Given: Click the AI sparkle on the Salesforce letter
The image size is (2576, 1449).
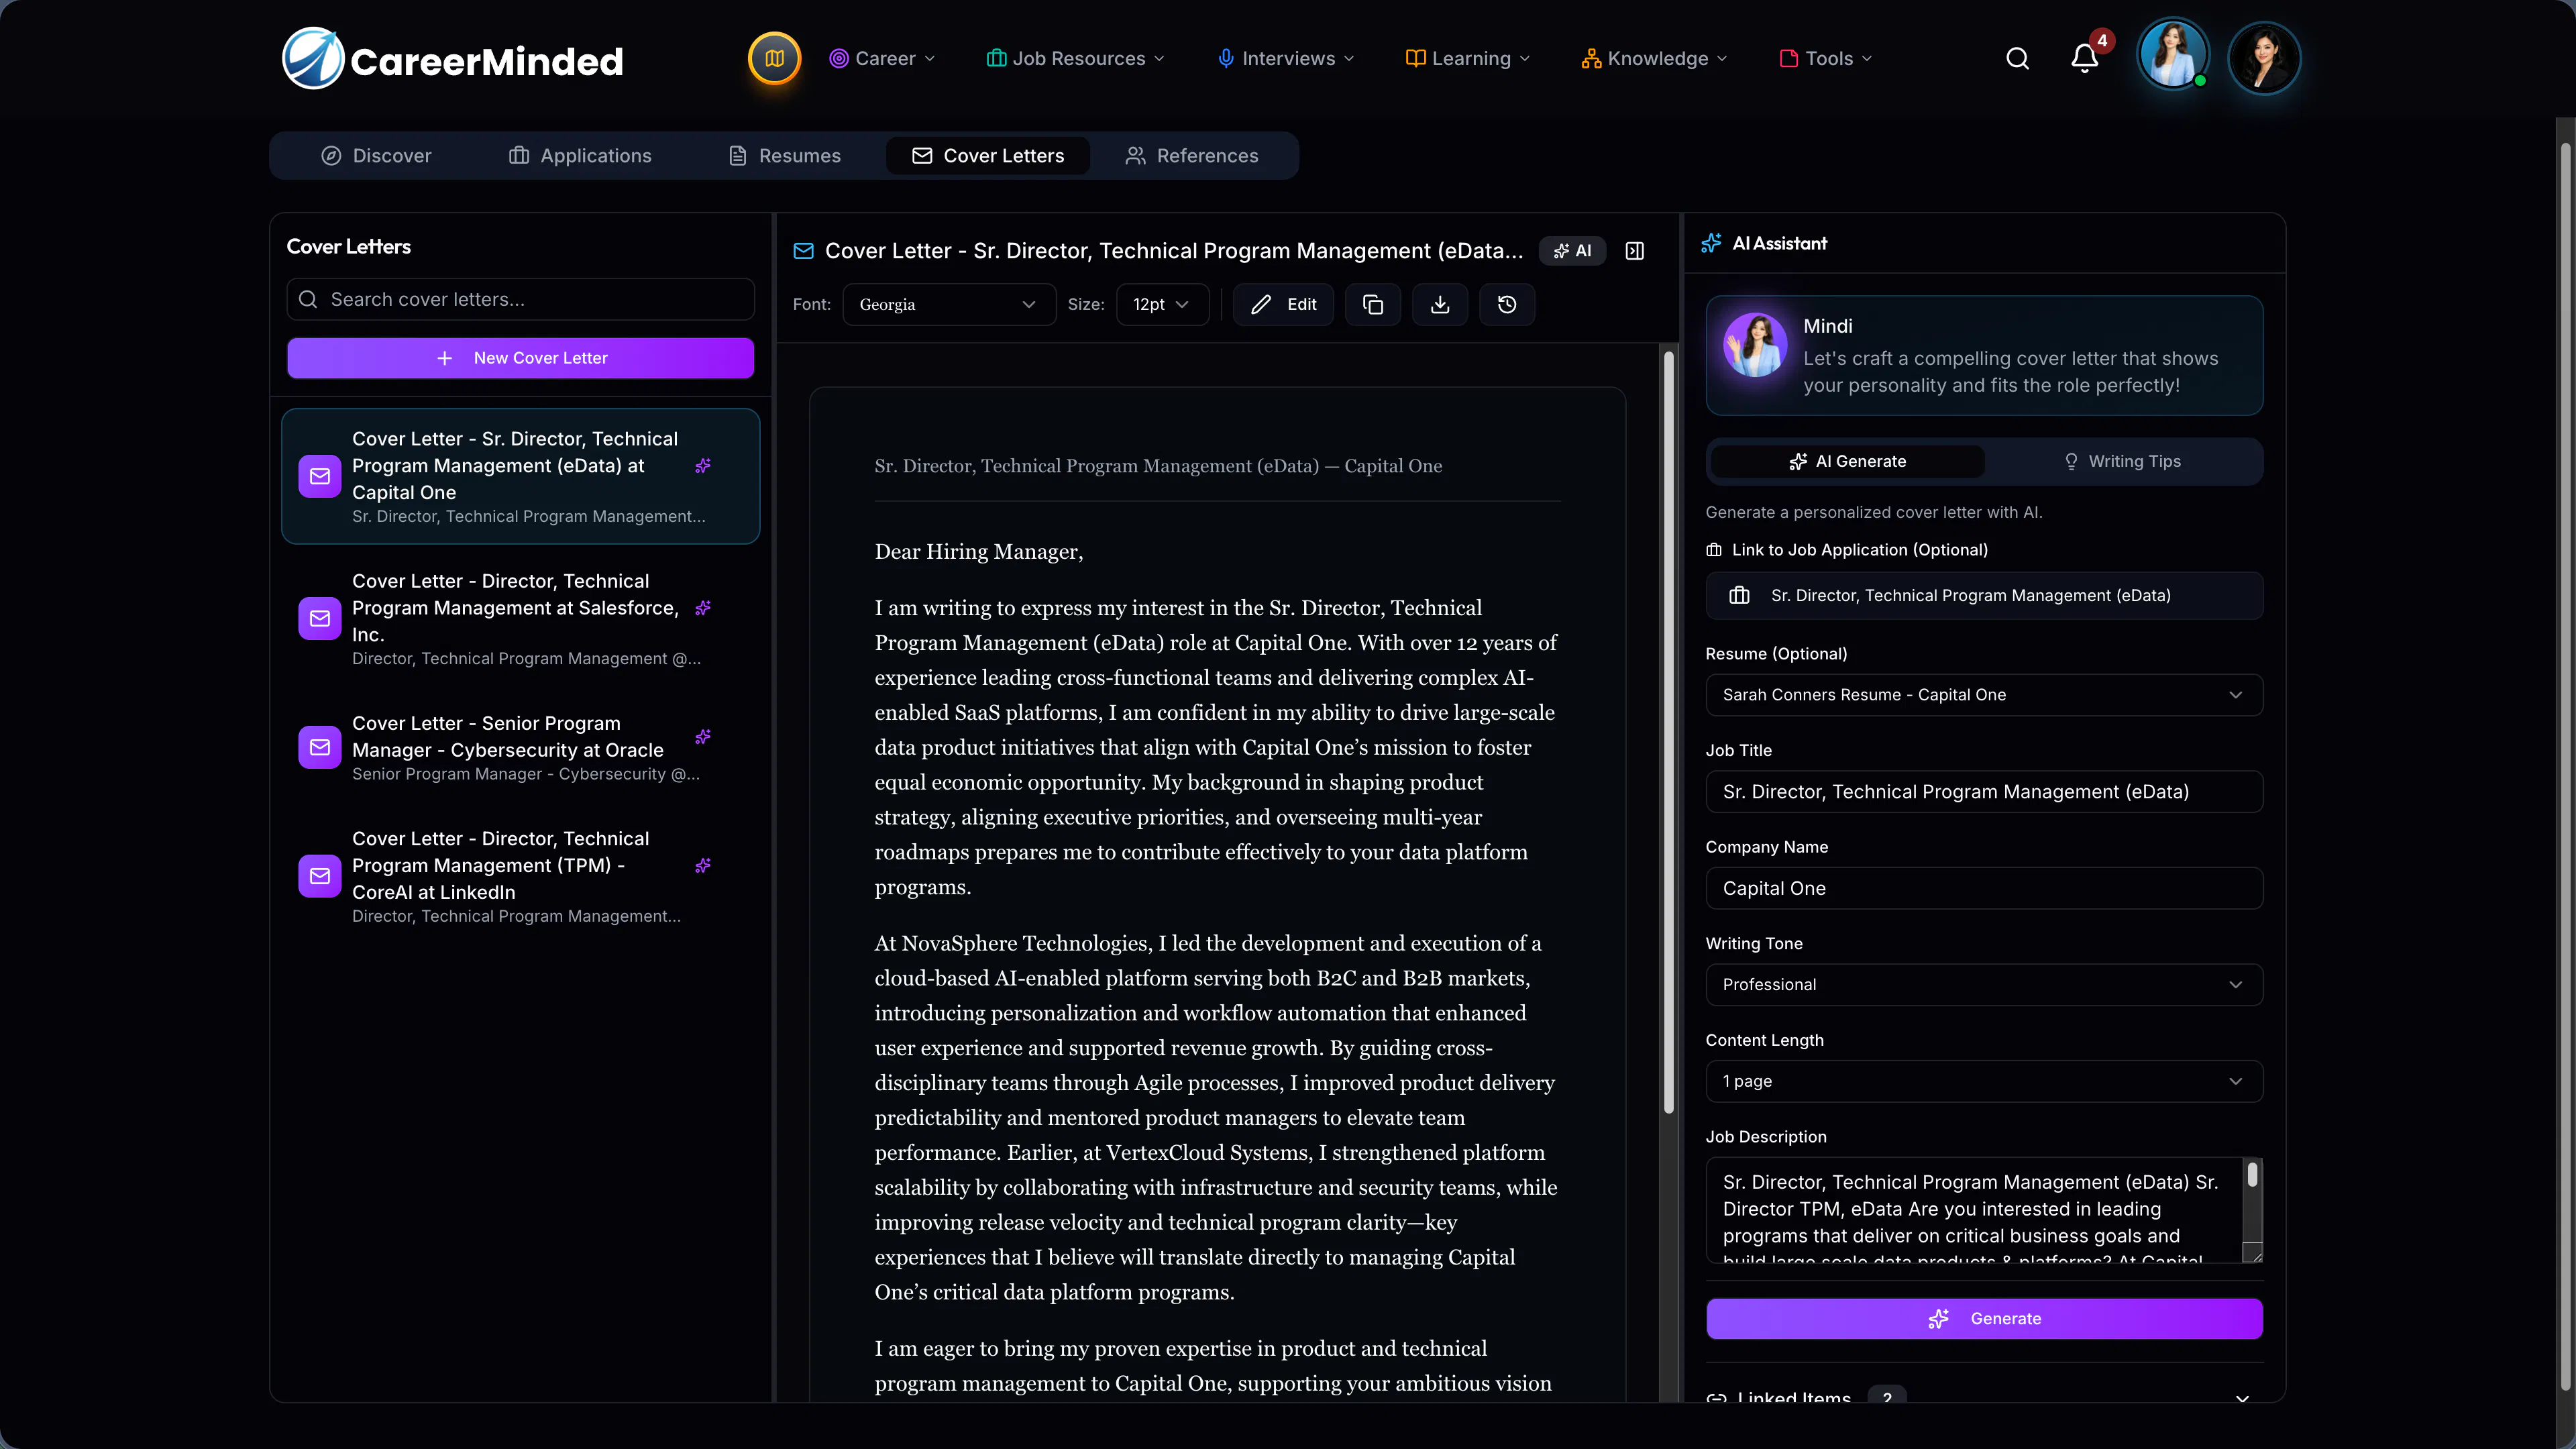Looking at the screenshot, I should pos(703,608).
